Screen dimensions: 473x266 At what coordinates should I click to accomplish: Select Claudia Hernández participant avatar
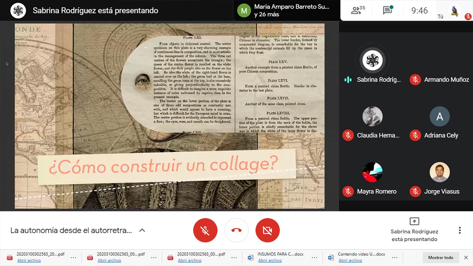[x=372, y=116]
